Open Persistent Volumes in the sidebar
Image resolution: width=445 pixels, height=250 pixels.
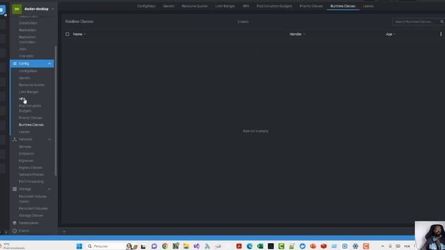(x=33, y=208)
